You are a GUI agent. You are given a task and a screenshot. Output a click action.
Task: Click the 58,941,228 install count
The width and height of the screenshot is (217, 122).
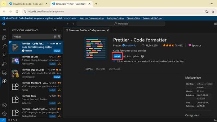pyautogui.click(x=150, y=46)
